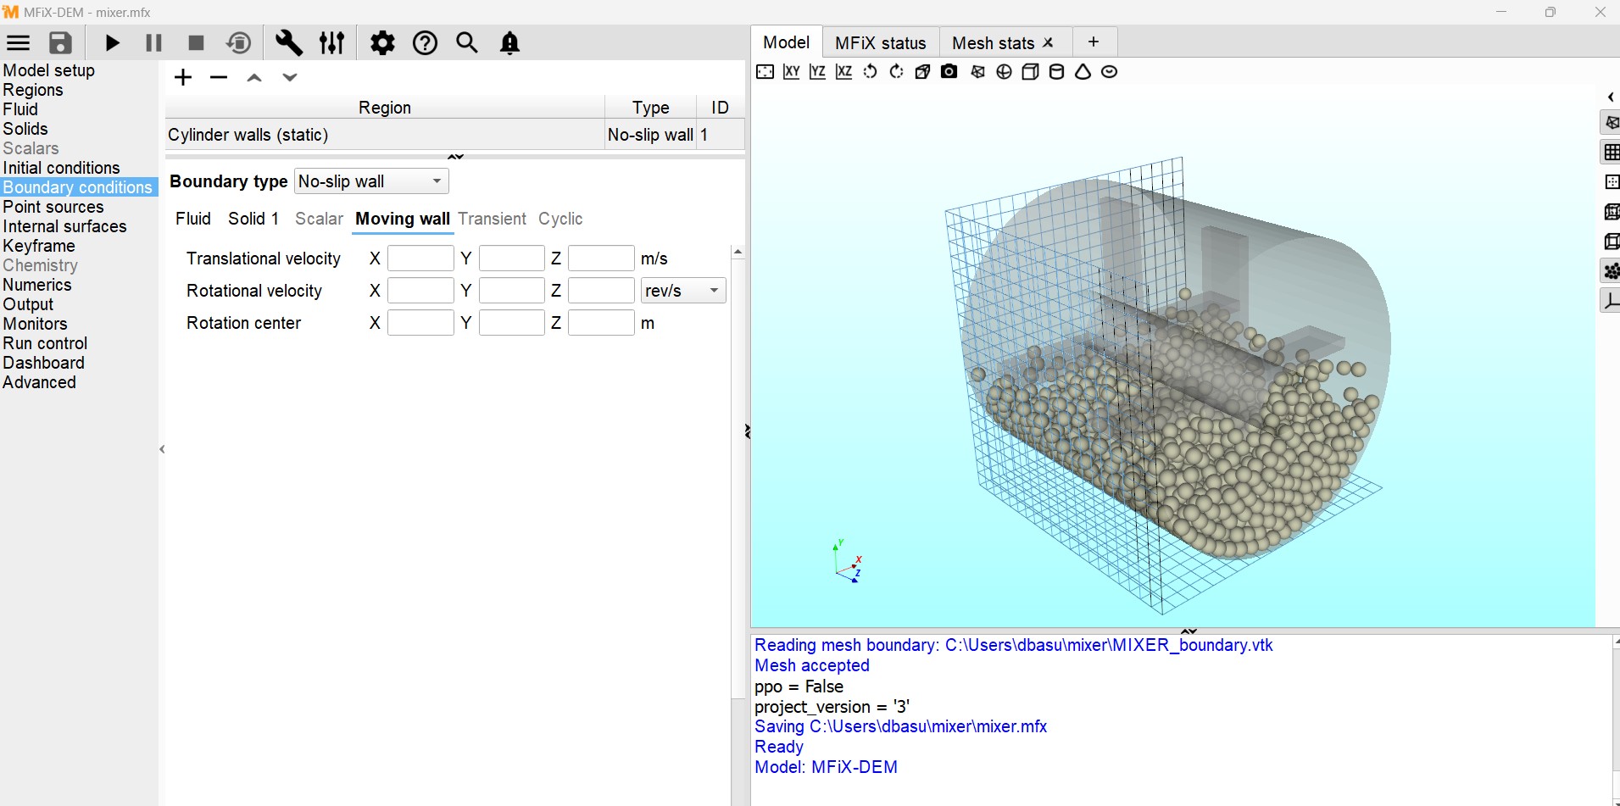Collapse the boundary conditions table with chevron
This screenshot has width=1620, height=806.
coord(456,157)
